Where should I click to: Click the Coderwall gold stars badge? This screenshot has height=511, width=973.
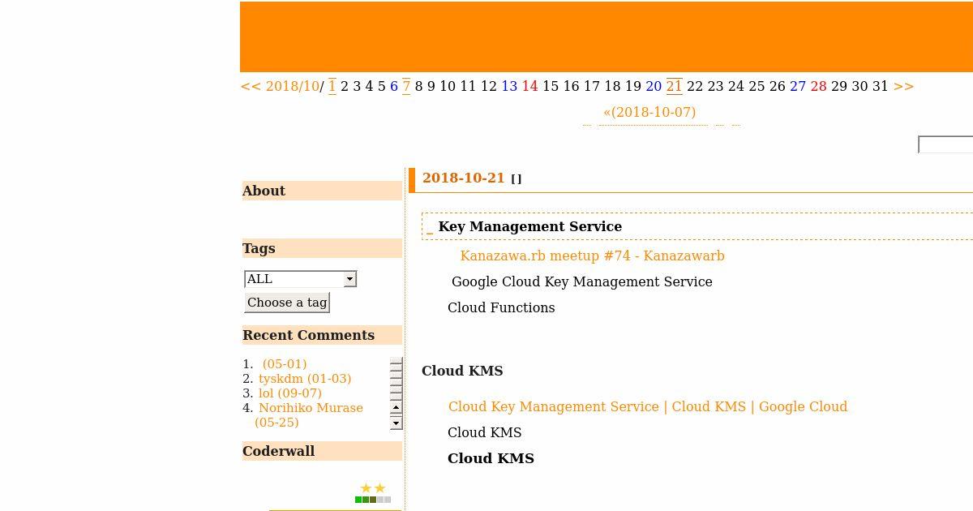tap(373, 488)
